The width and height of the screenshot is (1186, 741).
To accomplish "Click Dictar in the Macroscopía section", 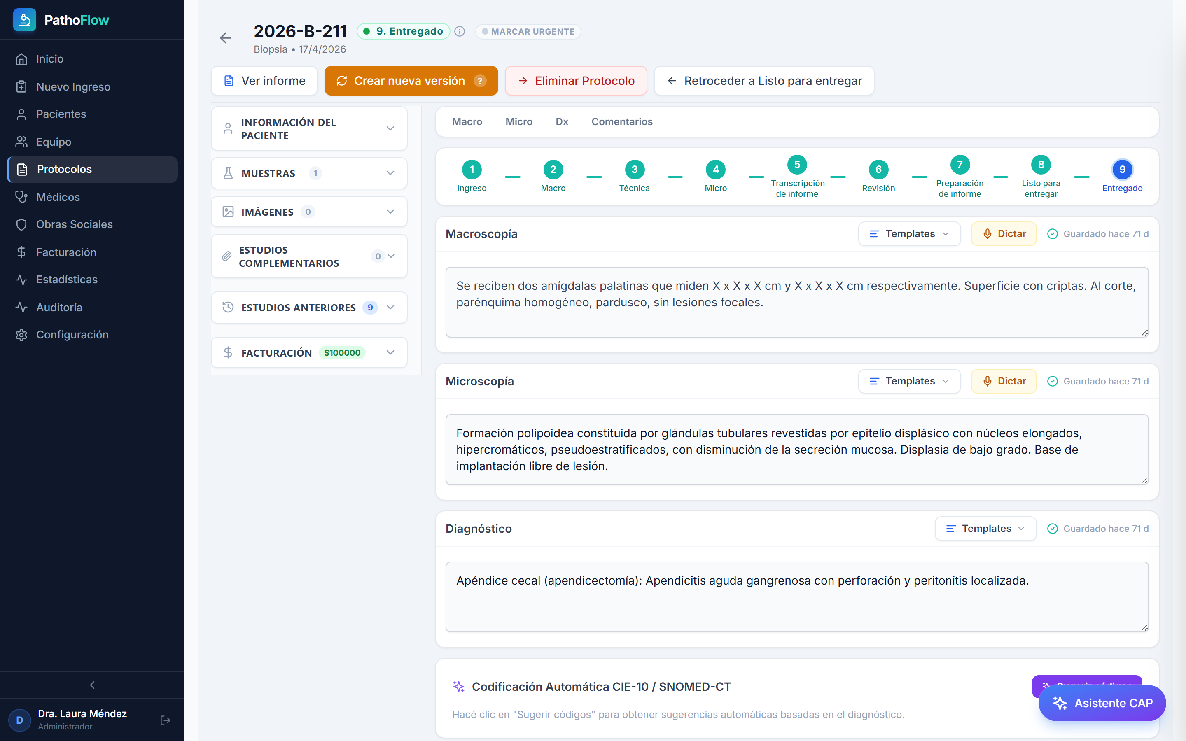I will click(1004, 234).
